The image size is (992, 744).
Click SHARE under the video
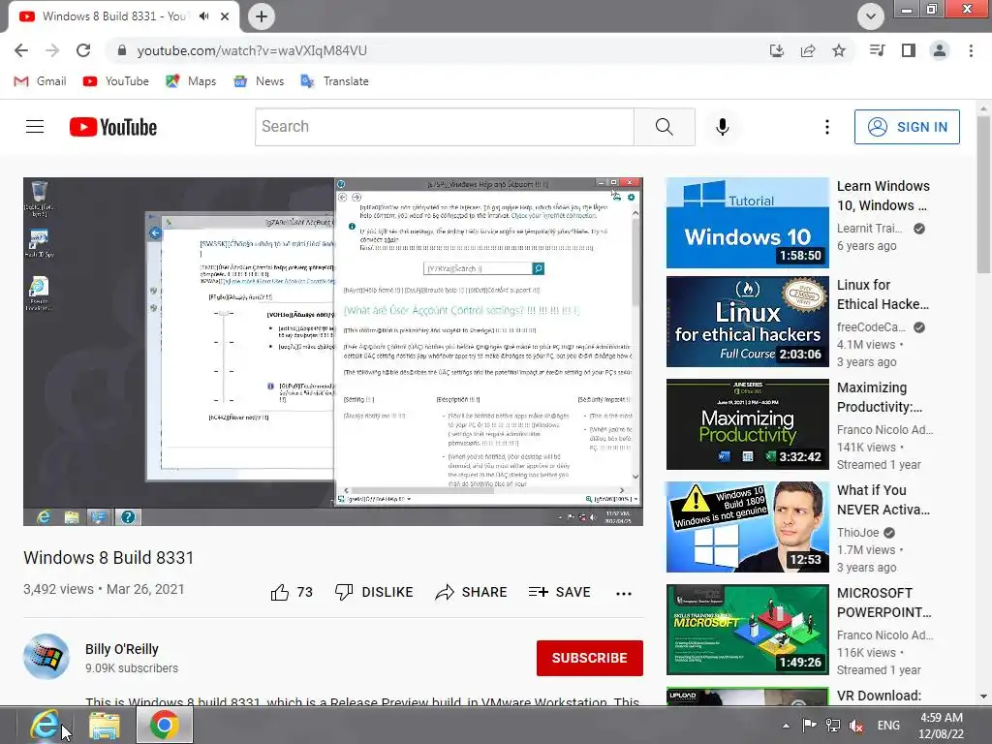click(x=472, y=592)
